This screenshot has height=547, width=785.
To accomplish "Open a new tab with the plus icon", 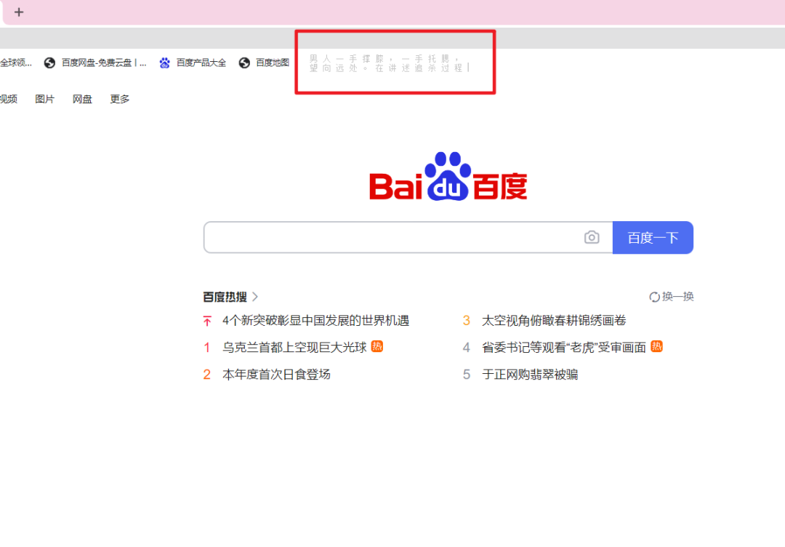I will 19,12.
